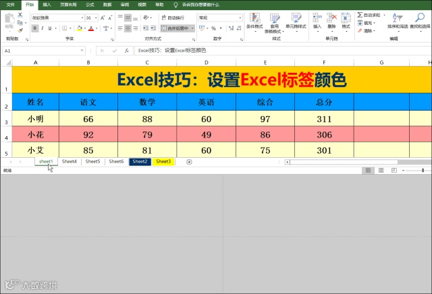Screen dimensions: 432x294
Task: Switch to the 公式 ribbon tab
Action: (x=90, y=5)
